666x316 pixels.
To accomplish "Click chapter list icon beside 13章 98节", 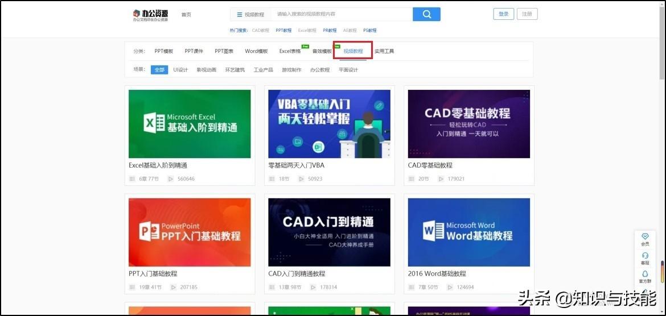I will pyautogui.click(x=272, y=288).
